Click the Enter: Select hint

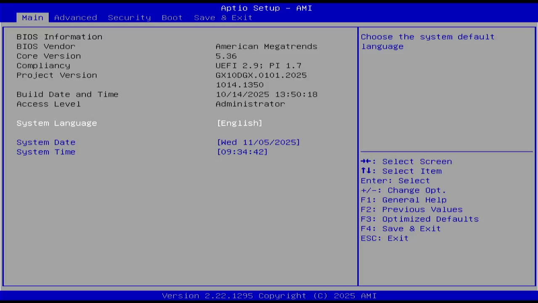pos(395,181)
